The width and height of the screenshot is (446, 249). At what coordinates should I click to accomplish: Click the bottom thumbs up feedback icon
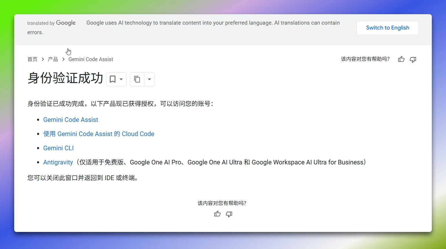point(217,214)
